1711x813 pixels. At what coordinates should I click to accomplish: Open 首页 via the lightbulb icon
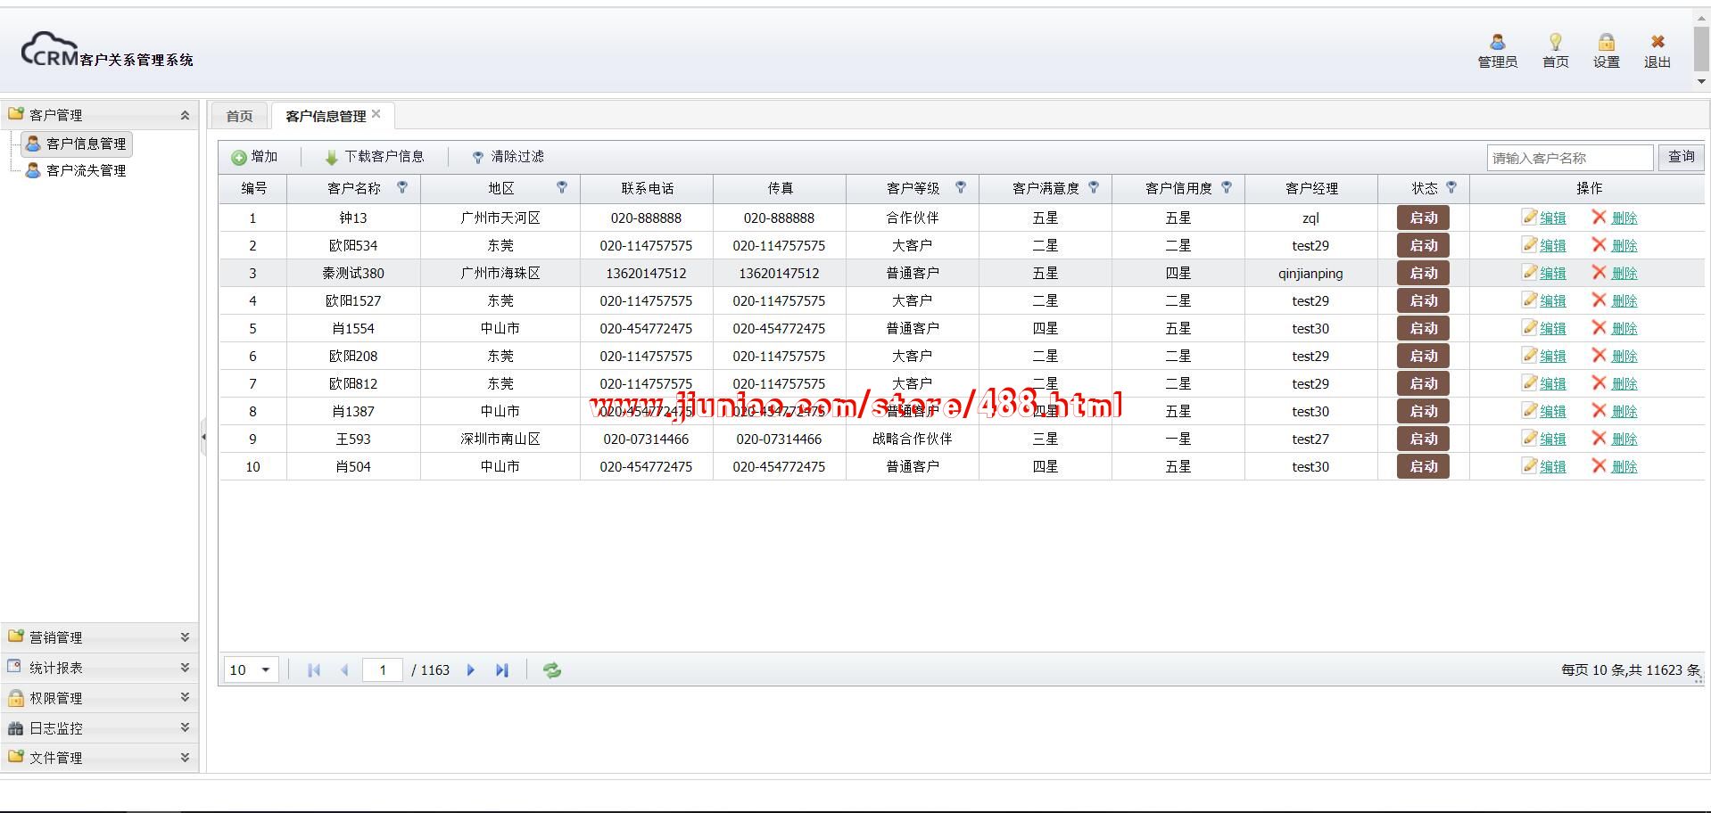point(1555,43)
